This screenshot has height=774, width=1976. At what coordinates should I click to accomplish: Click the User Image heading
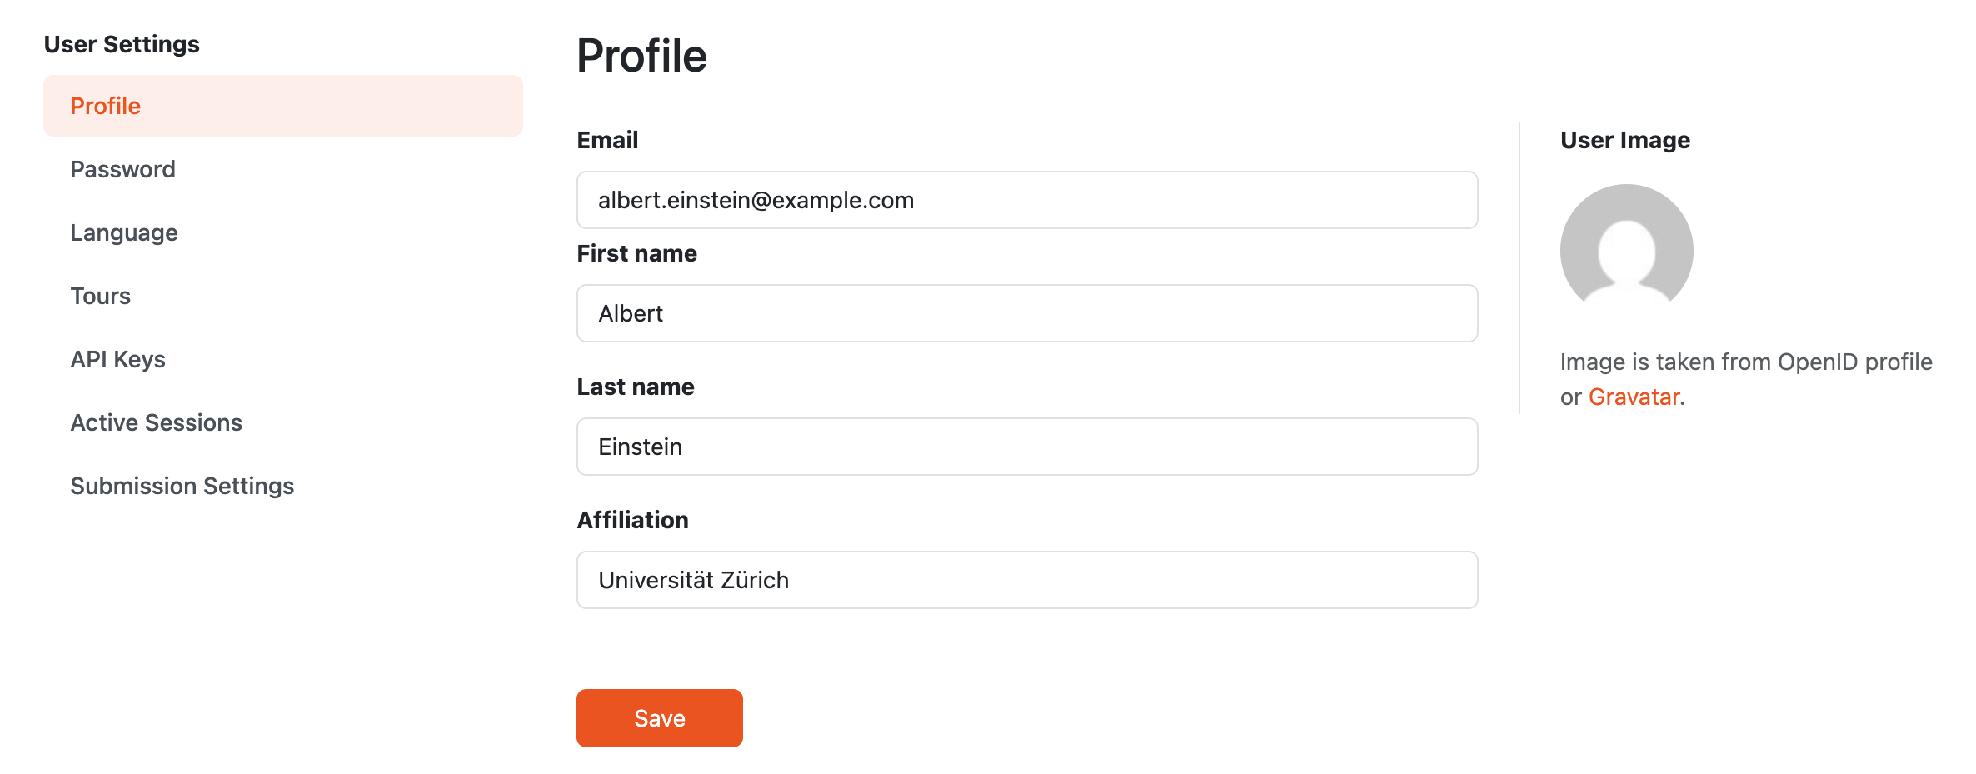tap(1625, 140)
